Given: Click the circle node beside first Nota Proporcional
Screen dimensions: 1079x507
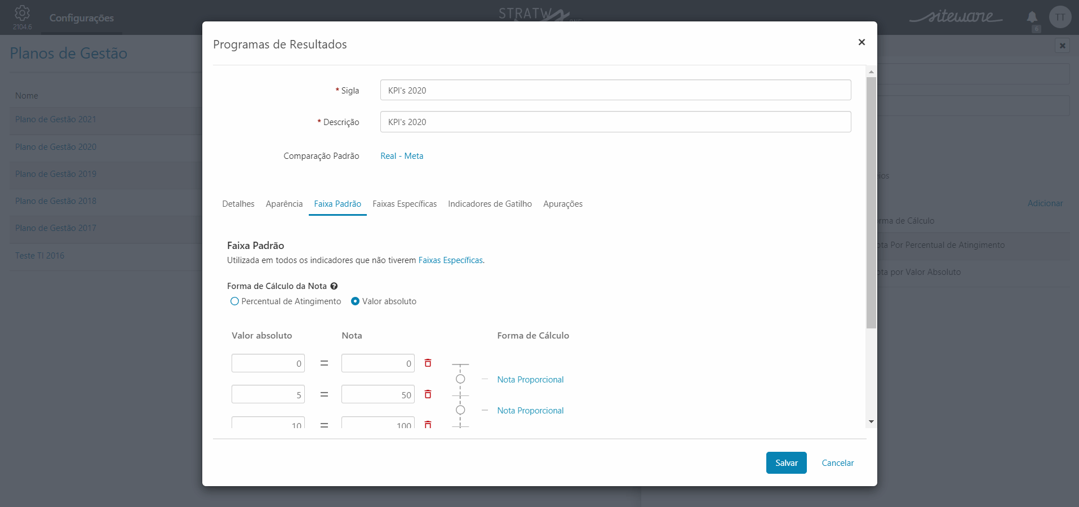Looking at the screenshot, I should pyautogui.click(x=460, y=379).
